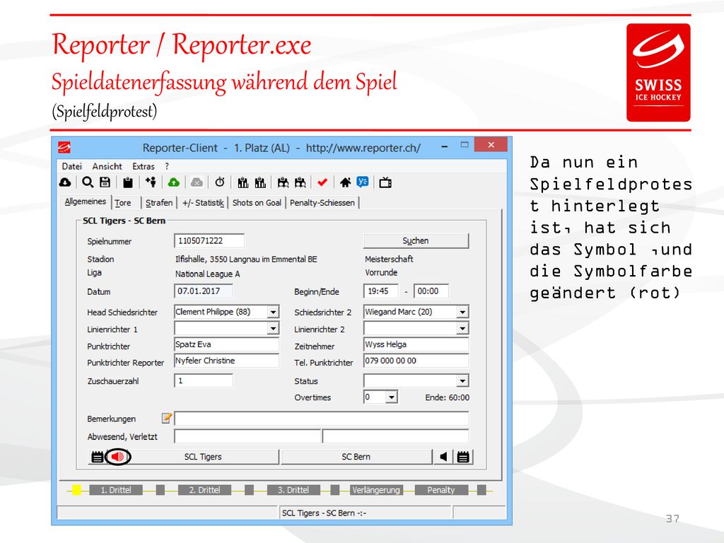Click the SCL Tigers team button
Image resolution: width=724 pixels, height=543 pixels.
click(202, 457)
